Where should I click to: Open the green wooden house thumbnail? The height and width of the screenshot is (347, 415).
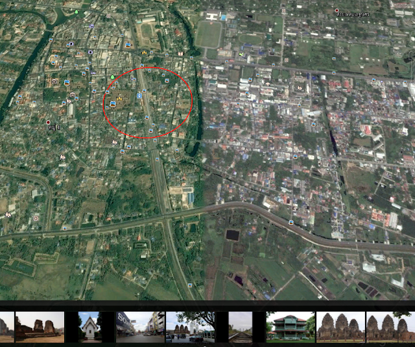(290, 327)
